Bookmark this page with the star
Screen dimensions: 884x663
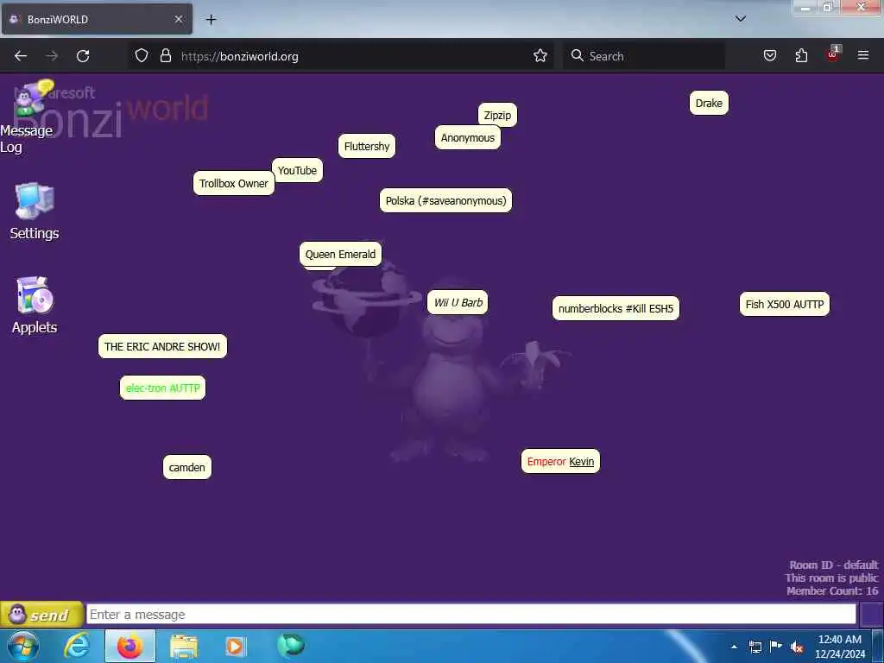coord(540,56)
